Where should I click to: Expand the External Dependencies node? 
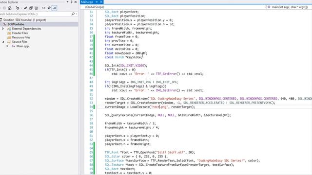[3, 29]
